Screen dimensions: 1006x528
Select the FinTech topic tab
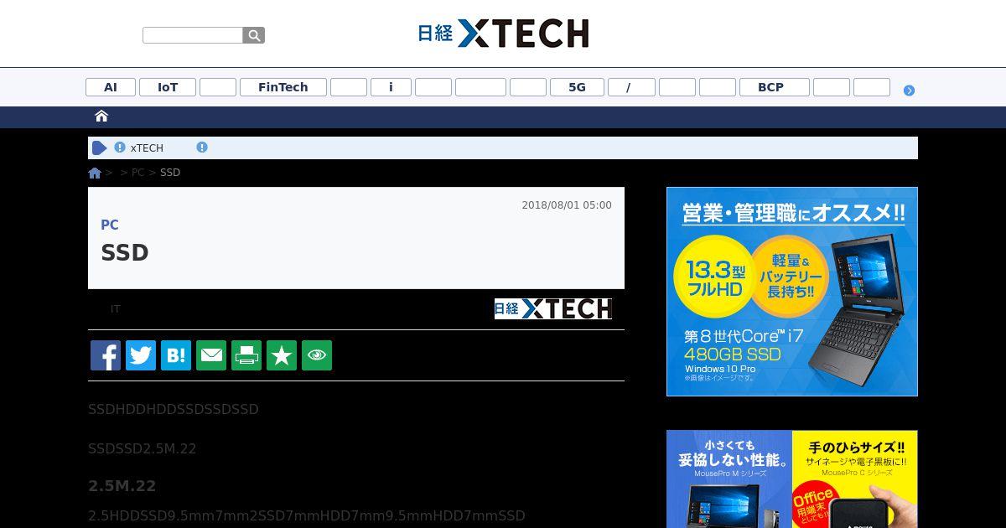coord(283,87)
